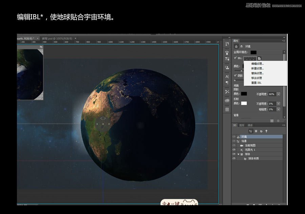Click the reflection white color swatch
305x214 pixels.
coord(244,103)
